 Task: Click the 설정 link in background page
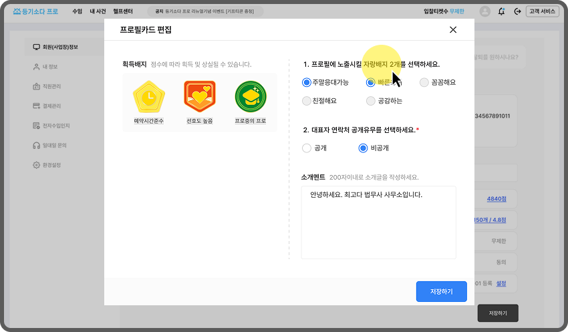point(501,283)
